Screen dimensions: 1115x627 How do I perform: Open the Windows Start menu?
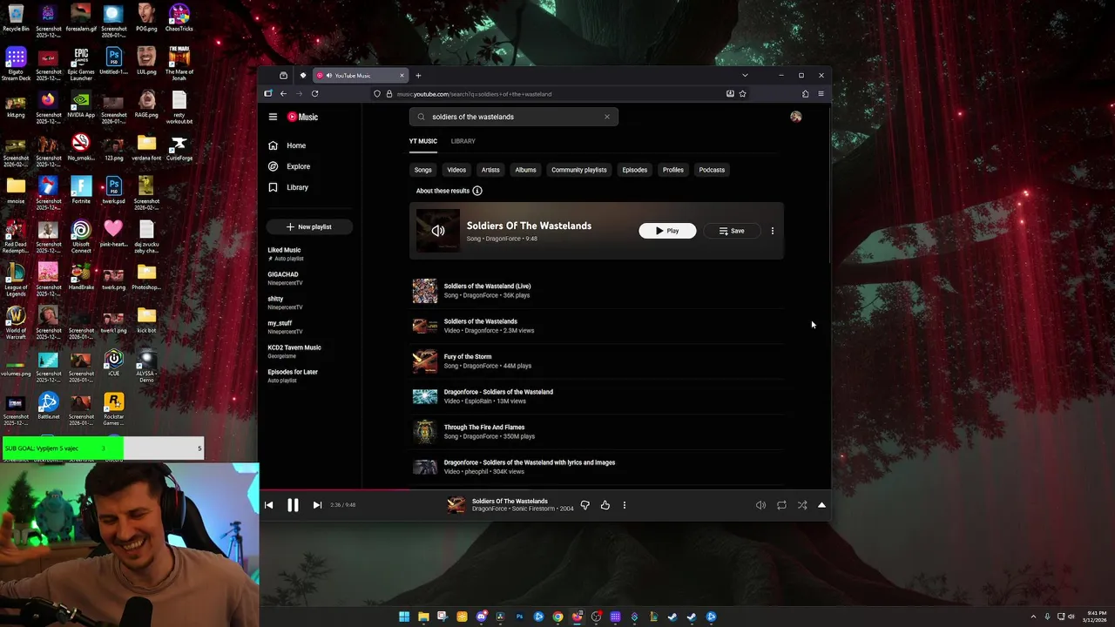pos(404,617)
